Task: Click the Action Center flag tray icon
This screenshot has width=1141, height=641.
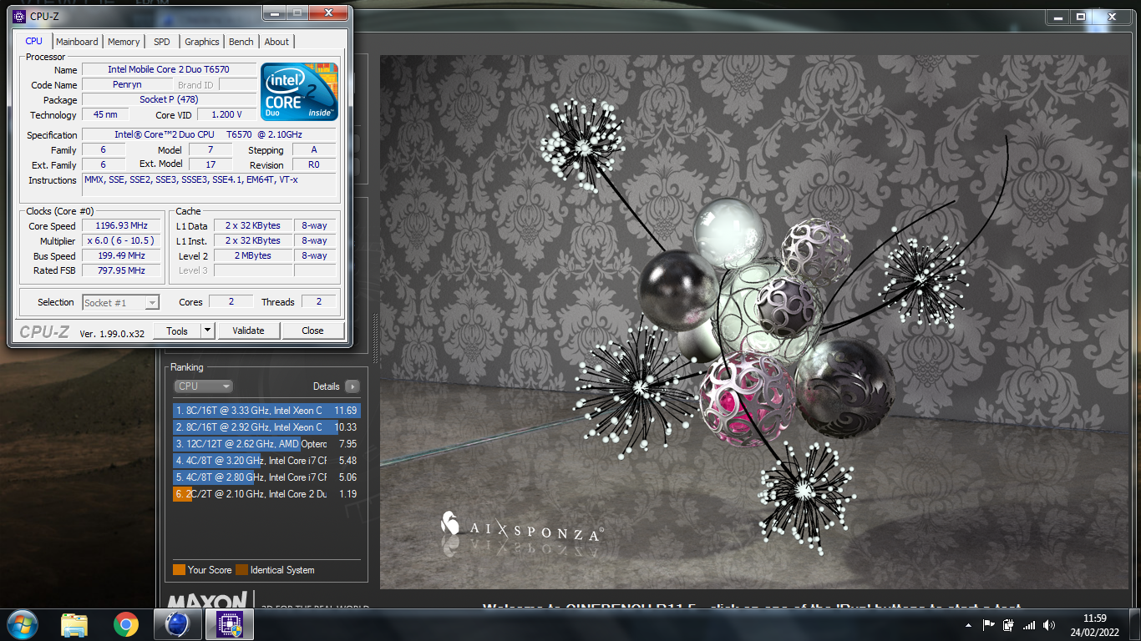Action: click(988, 624)
